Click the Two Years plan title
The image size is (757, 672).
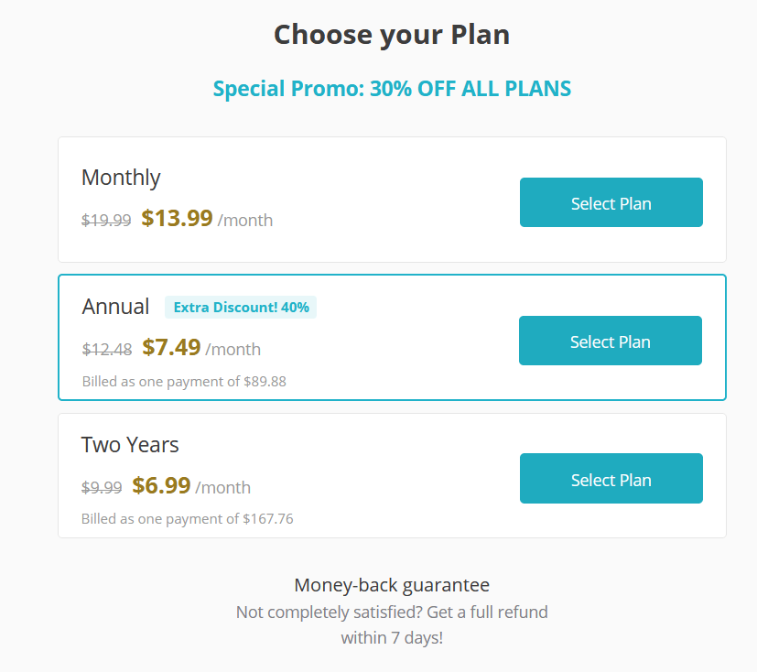pyautogui.click(x=130, y=445)
